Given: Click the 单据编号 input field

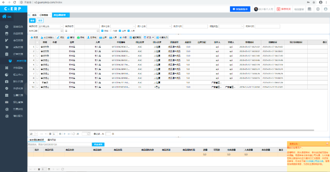Looking at the screenshot, I should point(87,26).
